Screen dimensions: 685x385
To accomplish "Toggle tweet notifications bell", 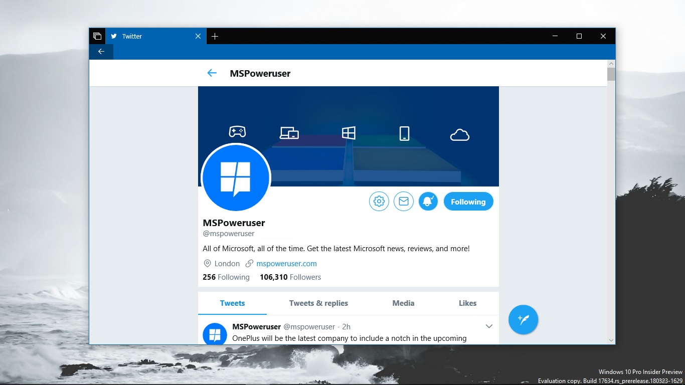I will tap(428, 202).
